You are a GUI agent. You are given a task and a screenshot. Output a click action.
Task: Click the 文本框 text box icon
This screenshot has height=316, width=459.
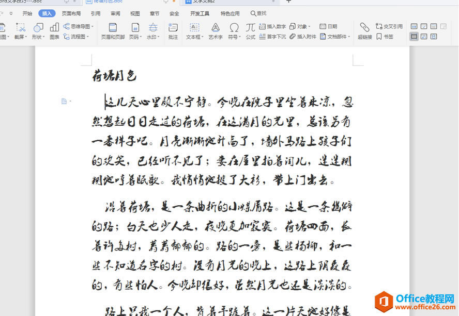(x=194, y=27)
